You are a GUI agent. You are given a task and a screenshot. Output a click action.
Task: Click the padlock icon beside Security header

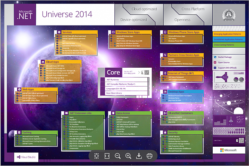165,133
